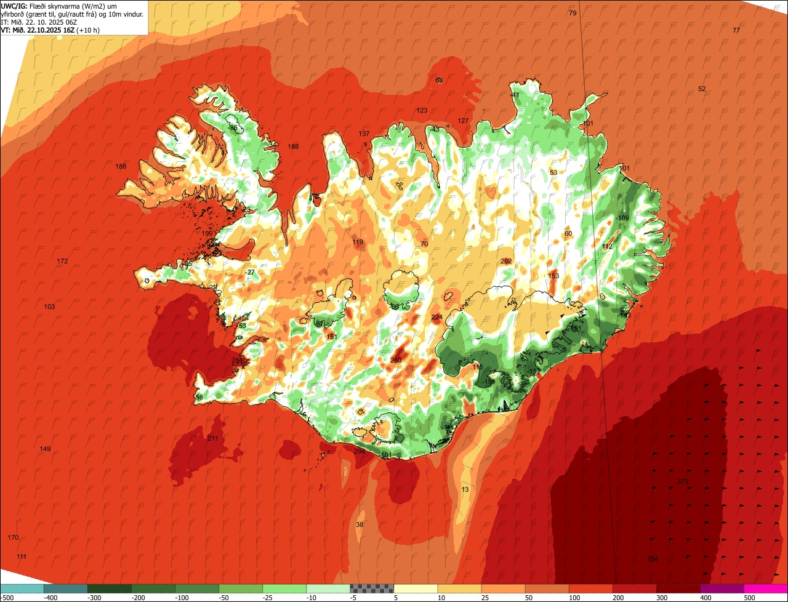Click the -50 to -25 light green swatch
788x602 pixels.
(x=241, y=588)
